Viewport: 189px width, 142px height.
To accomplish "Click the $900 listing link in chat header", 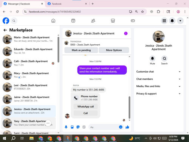I will tap(85, 45).
